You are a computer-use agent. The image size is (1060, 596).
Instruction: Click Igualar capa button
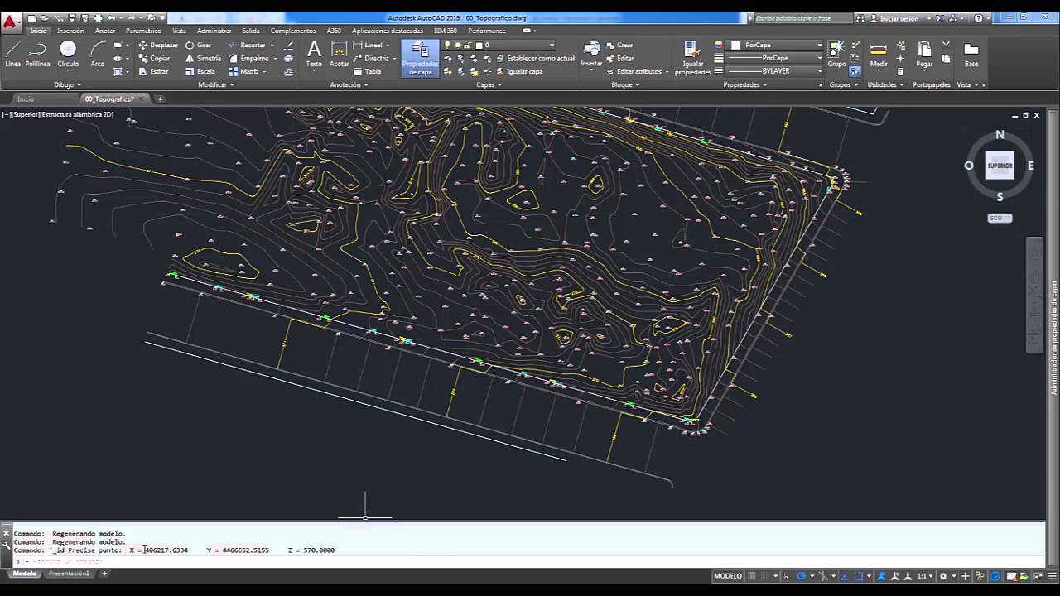point(518,71)
